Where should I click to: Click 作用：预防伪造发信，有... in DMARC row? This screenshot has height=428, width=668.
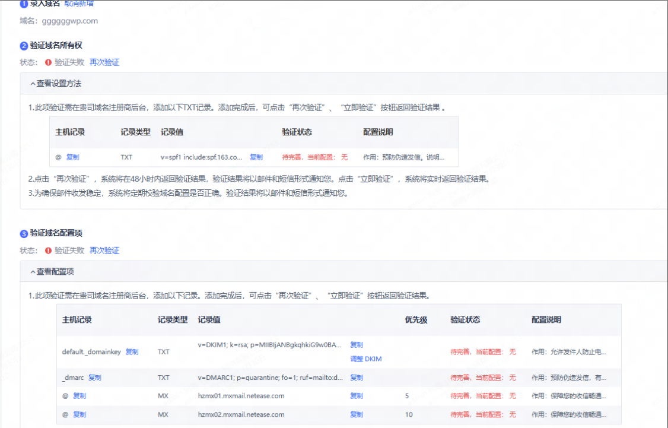click(569, 378)
